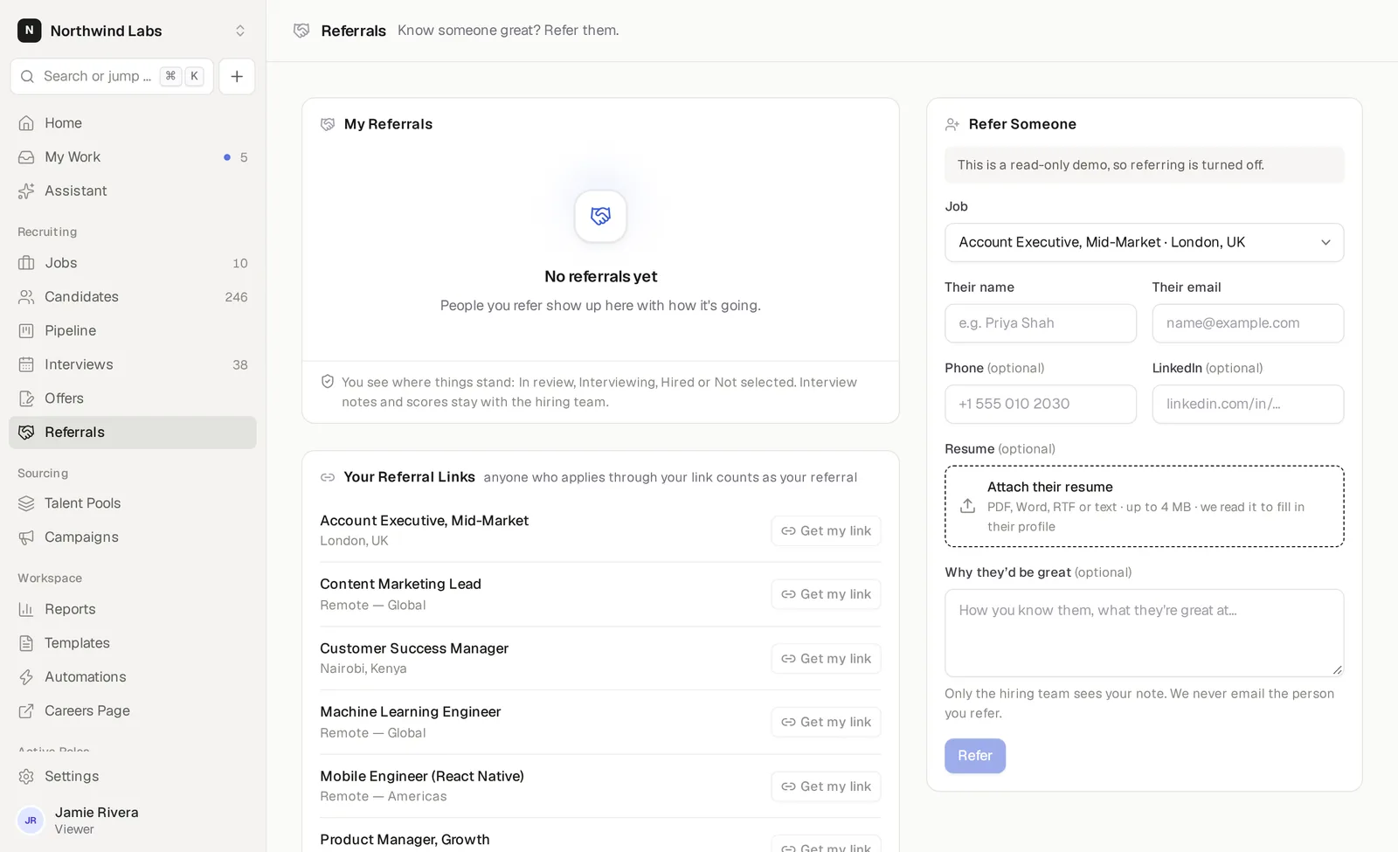Focus the Search or jump field
This screenshot has width=1398, height=852.
click(112, 76)
